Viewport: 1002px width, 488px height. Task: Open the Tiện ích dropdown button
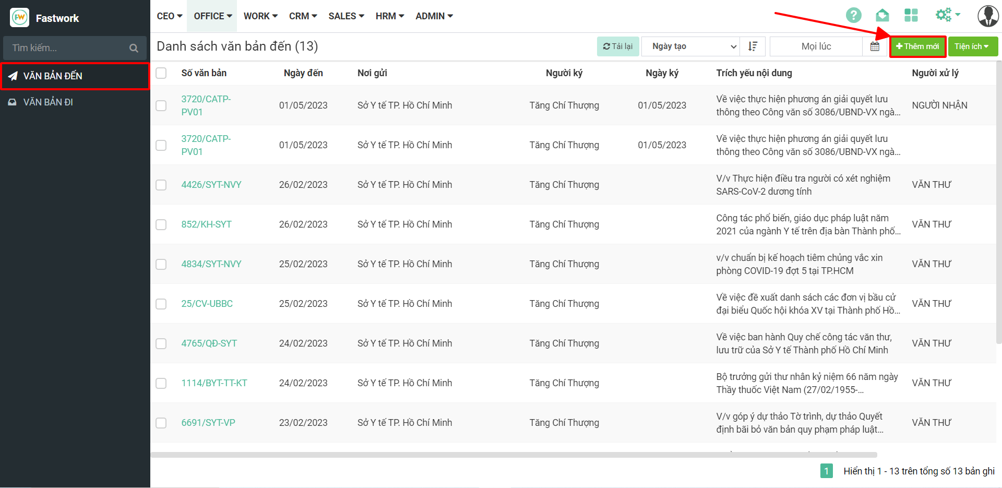pos(972,46)
